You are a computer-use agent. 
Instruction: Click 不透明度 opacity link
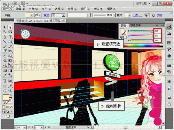[137, 15]
